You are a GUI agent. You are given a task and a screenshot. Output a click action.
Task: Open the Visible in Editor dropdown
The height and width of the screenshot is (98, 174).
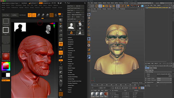tap(164, 78)
